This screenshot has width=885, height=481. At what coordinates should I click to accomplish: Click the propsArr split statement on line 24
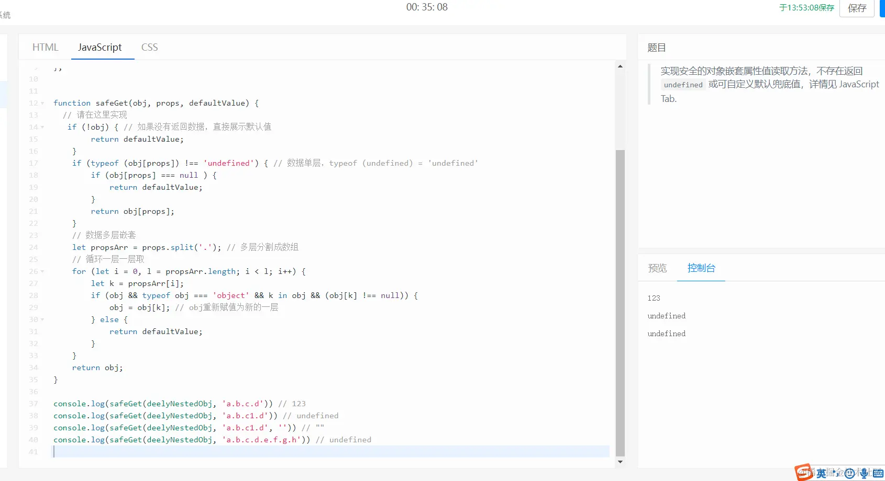[147, 247]
